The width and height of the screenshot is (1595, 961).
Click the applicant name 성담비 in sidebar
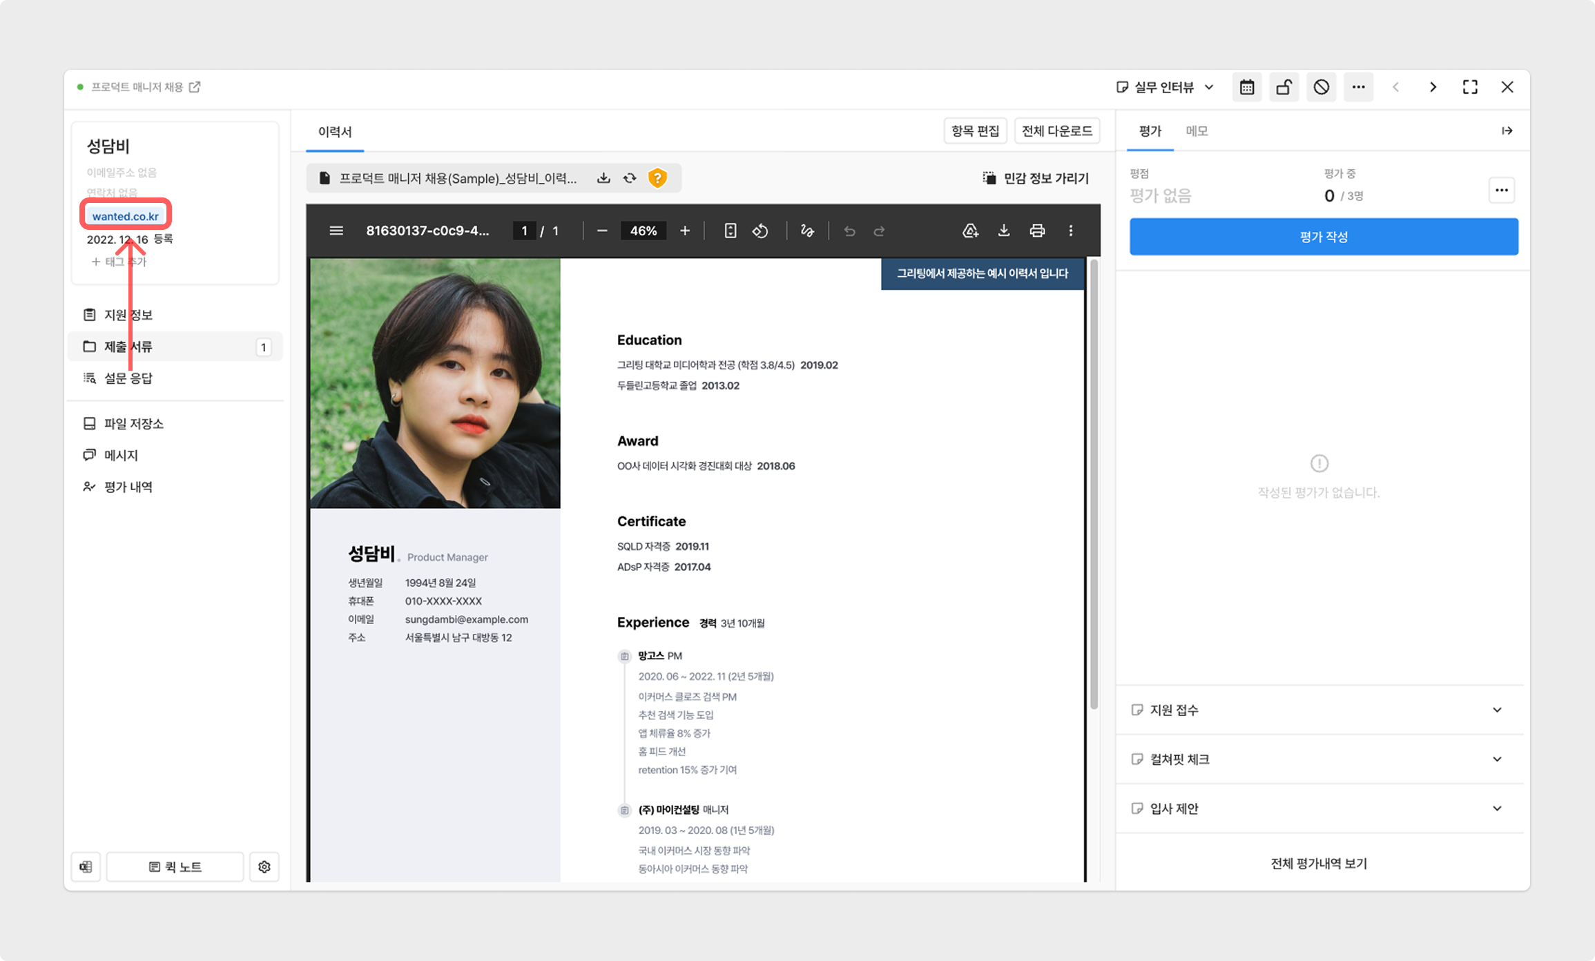(x=108, y=146)
